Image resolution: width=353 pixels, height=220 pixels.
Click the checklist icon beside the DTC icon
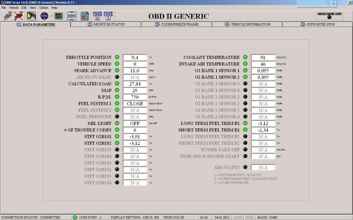84,16
